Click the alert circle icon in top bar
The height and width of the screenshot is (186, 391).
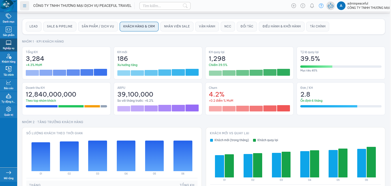point(303,5)
